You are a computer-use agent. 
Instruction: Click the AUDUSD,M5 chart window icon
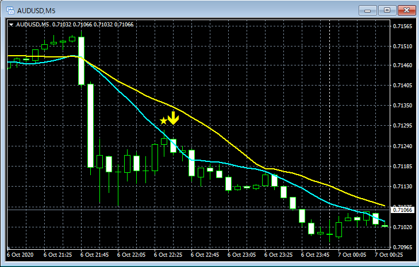10,11
